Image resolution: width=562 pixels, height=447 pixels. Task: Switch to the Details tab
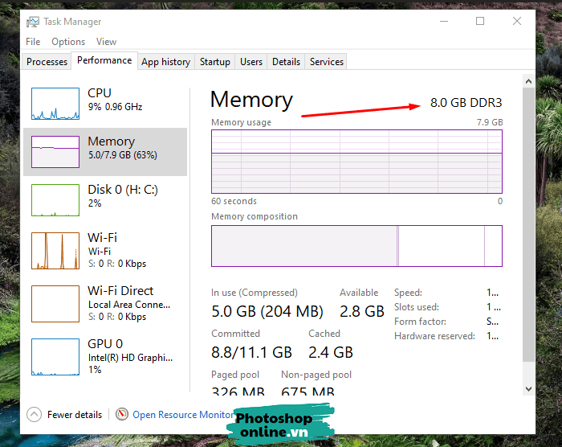coord(286,62)
